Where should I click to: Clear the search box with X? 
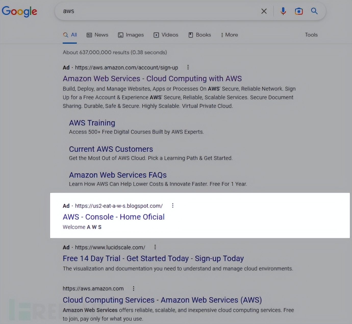pos(264,11)
